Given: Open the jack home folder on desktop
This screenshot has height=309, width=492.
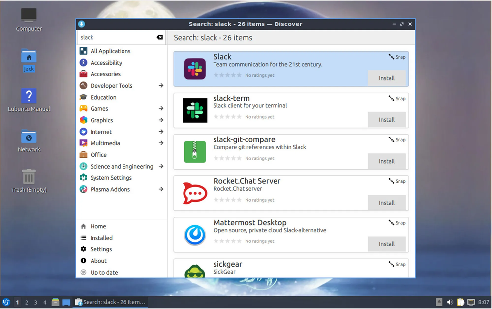Looking at the screenshot, I should (29, 60).
